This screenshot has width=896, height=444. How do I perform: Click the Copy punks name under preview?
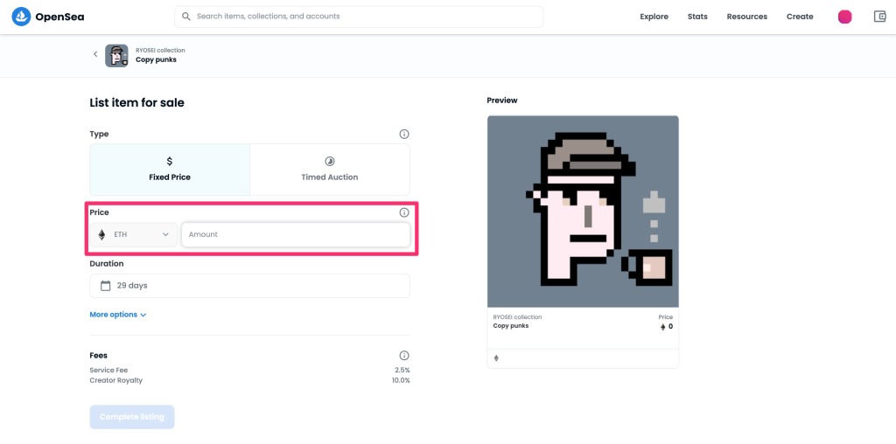coord(511,326)
